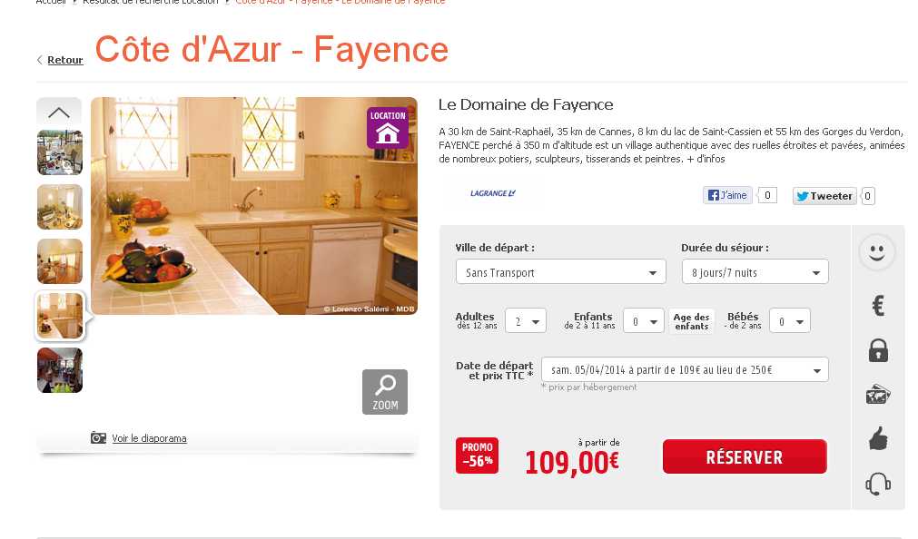
Task: Open the Enfants count dropdown
Action: click(x=643, y=320)
